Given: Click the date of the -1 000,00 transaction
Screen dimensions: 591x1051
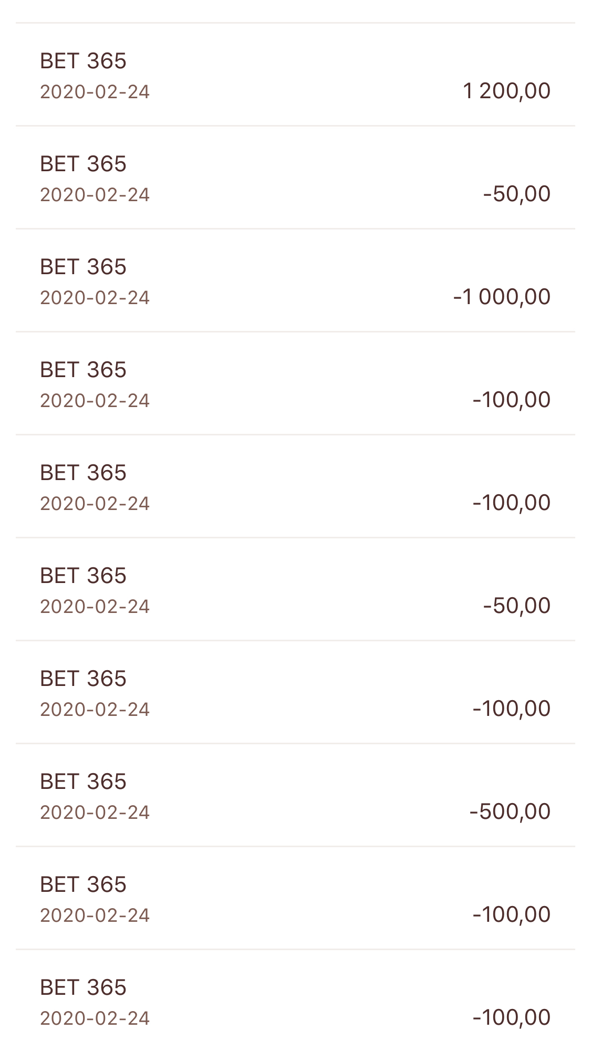Looking at the screenshot, I should click(95, 298).
